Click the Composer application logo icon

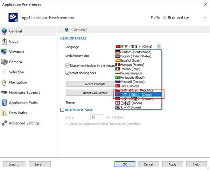(x=13, y=17)
